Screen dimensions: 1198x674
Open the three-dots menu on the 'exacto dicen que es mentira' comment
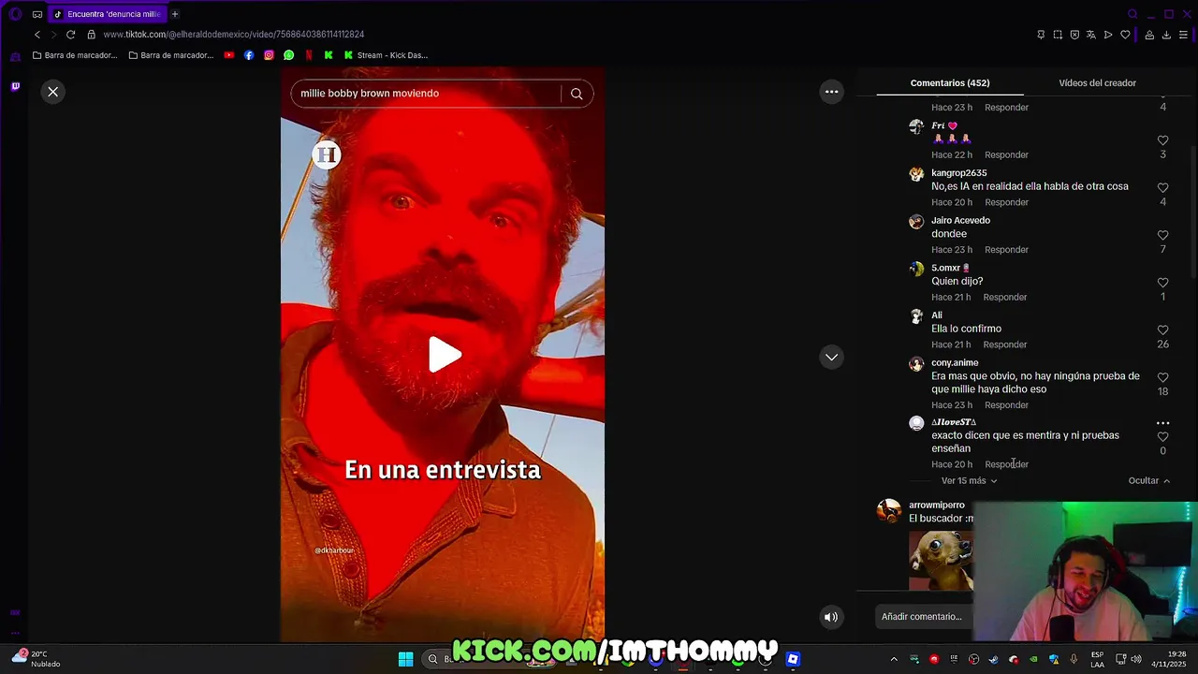pos(1162,423)
